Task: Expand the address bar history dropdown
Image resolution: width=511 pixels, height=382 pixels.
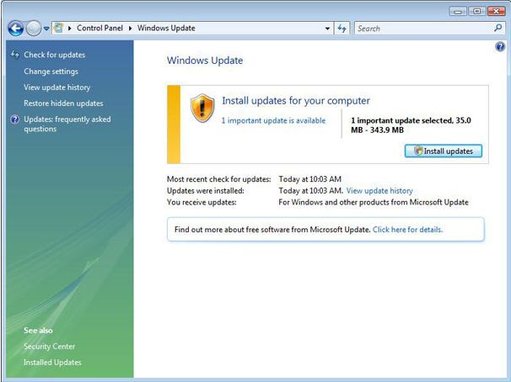Action: point(328,29)
